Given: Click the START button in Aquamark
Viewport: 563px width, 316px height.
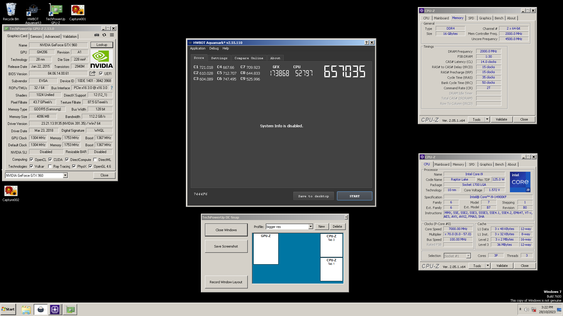Looking at the screenshot, I should tap(355, 196).
